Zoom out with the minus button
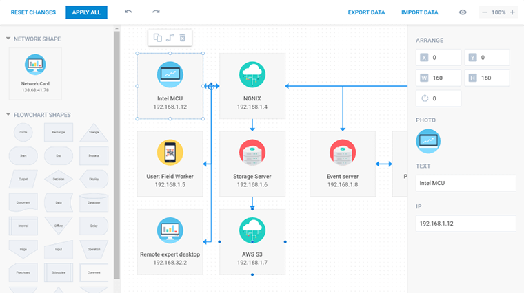The image size is (524, 293). click(x=485, y=12)
